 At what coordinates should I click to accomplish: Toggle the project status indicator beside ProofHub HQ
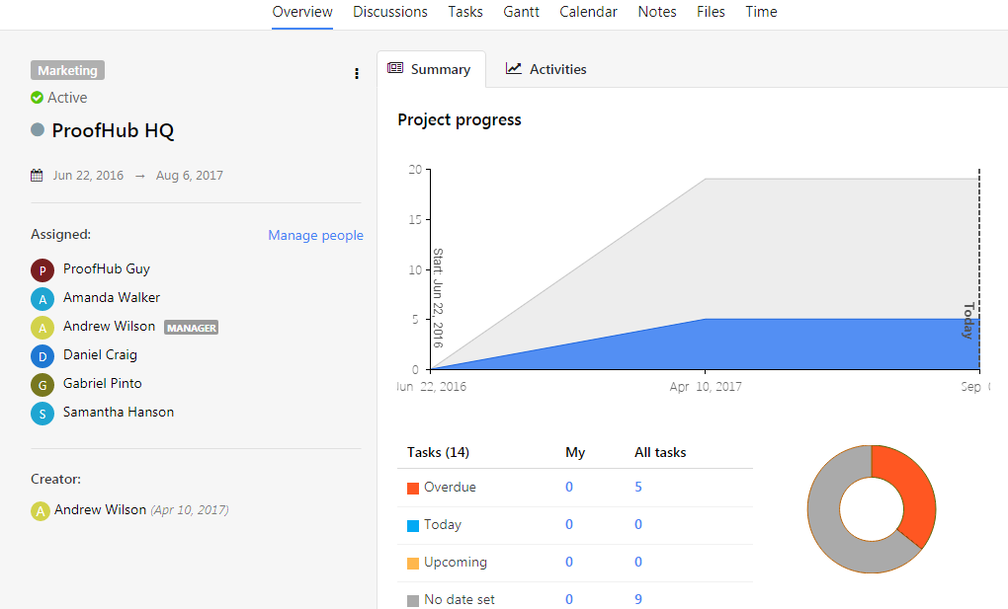point(40,129)
